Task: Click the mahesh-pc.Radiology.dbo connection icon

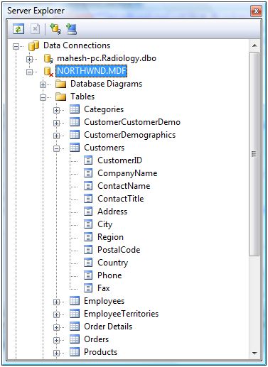Action: pos(48,58)
